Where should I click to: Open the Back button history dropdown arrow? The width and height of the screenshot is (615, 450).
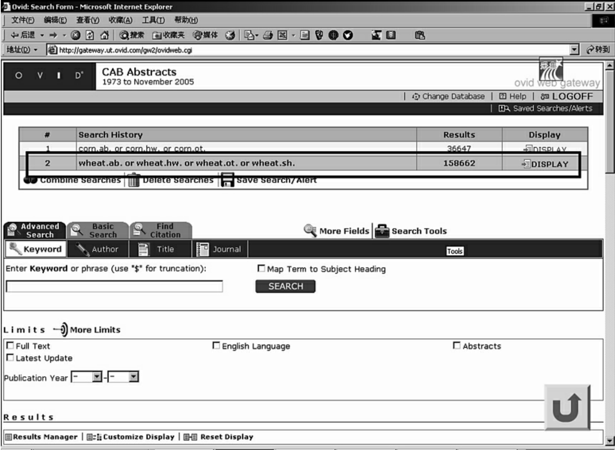click(42, 35)
